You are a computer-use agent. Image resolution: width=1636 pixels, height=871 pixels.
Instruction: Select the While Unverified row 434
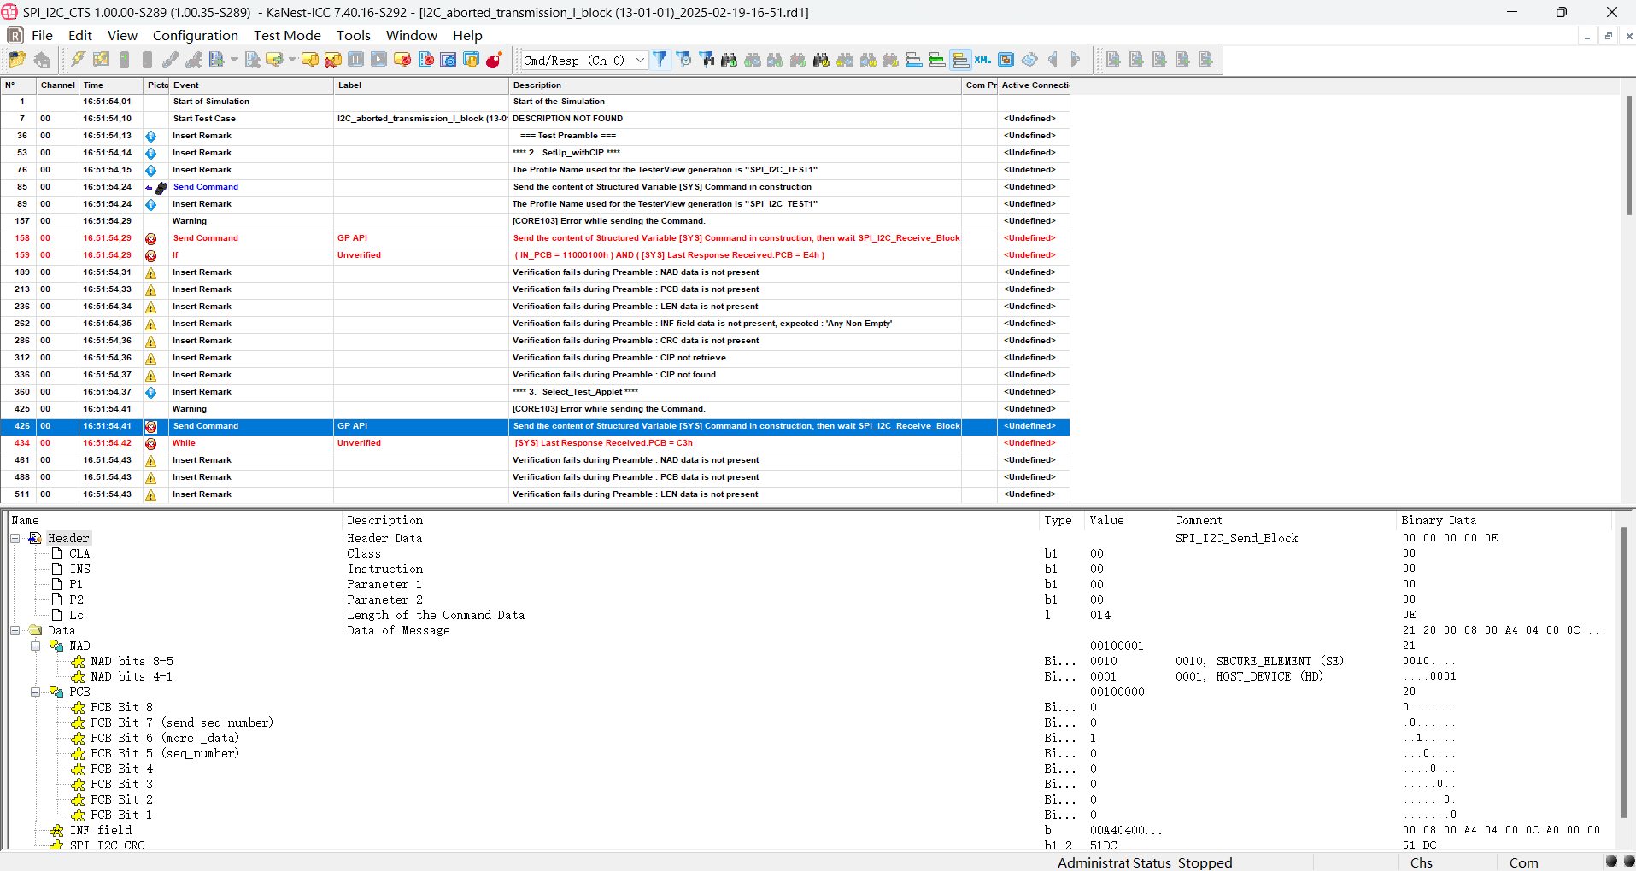click(x=535, y=443)
